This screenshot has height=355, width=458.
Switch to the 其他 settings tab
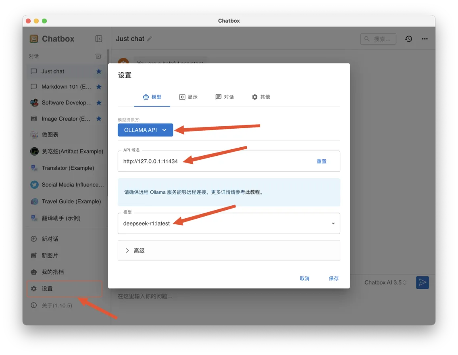(x=261, y=97)
